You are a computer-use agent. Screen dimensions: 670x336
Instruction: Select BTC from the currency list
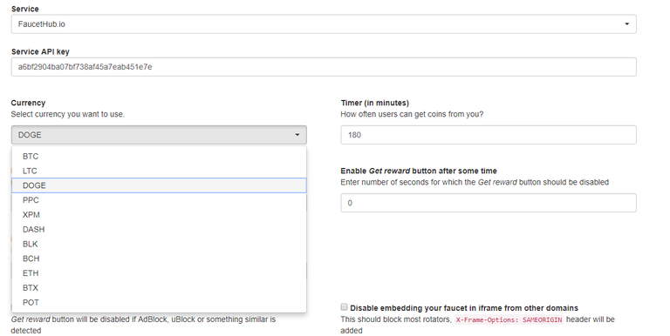[x=159, y=157]
